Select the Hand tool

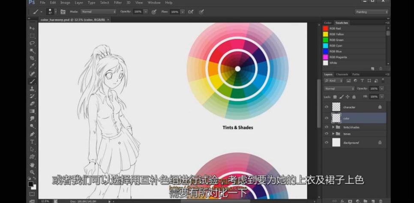[32, 165]
